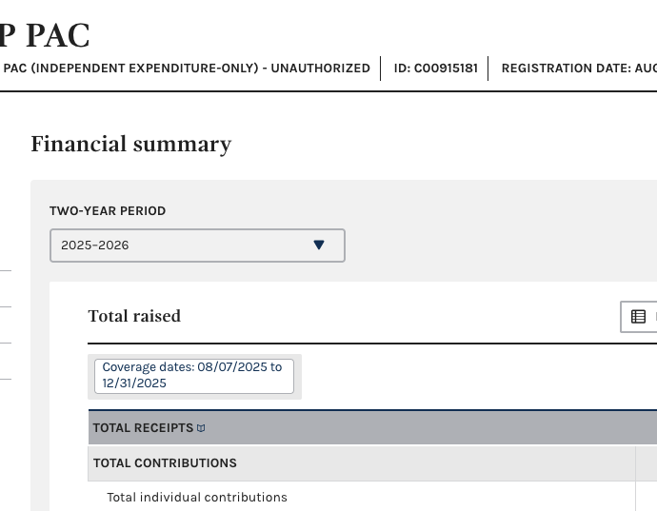Click the 12/31/2025 coverage end date
This screenshot has height=511, width=657.
click(x=134, y=383)
